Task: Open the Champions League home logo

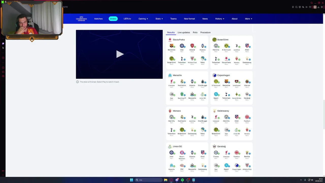Action: [81, 19]
